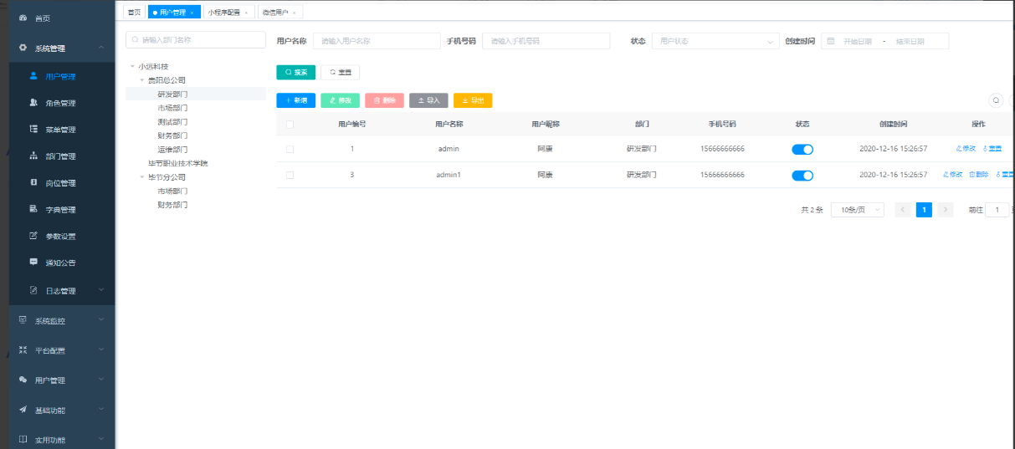Collapse the 贵阳总公司 tree node arrow
Screen dimensions: 1015x449
pos(142,80)
